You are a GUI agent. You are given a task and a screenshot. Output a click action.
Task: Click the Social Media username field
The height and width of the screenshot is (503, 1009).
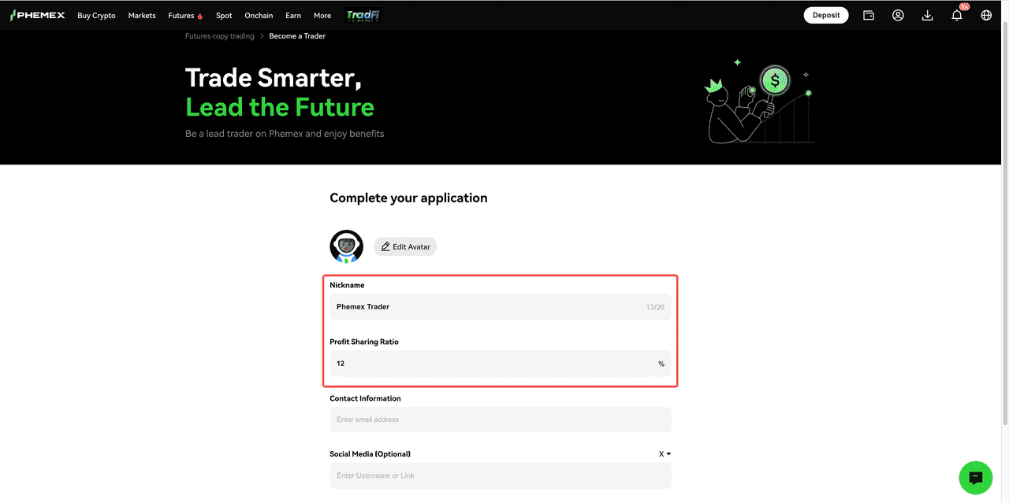(501, 475)
